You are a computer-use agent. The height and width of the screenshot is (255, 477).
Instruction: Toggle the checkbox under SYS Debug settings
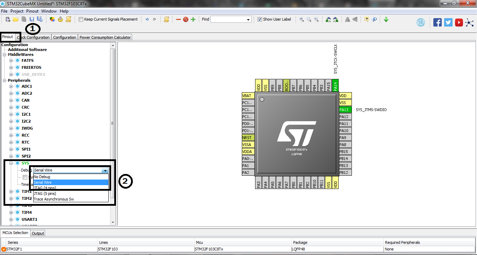click(x=25, y=177)
